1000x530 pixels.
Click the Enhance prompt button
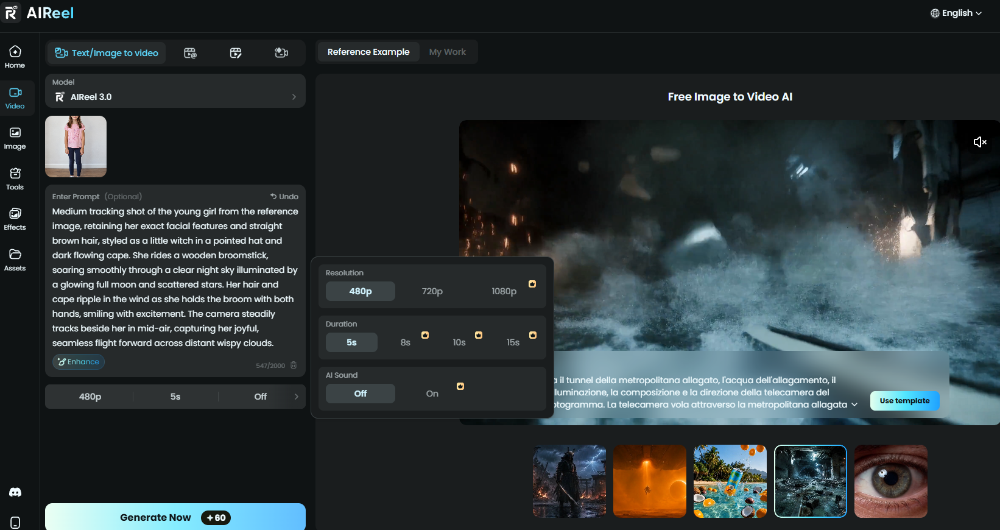click(79, 362)
